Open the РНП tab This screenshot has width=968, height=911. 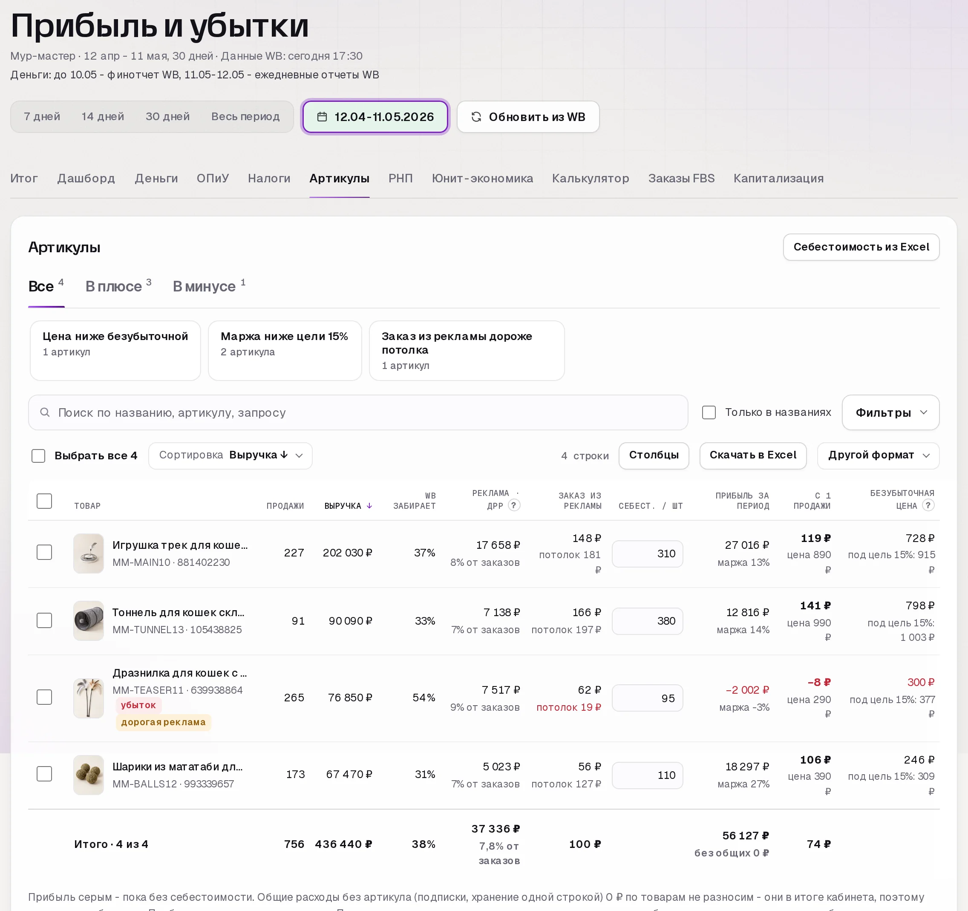click(401, 178)
